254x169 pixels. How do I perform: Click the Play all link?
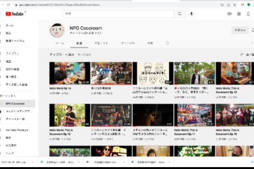point(84,55)
